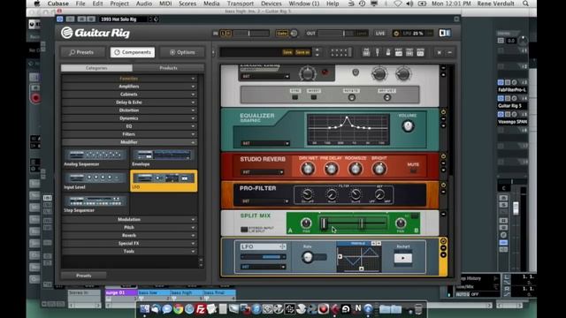Image resolution: width=566 pixels, height=318 pixels.
Task: Expand the EQ category
Action: (129, 126)
